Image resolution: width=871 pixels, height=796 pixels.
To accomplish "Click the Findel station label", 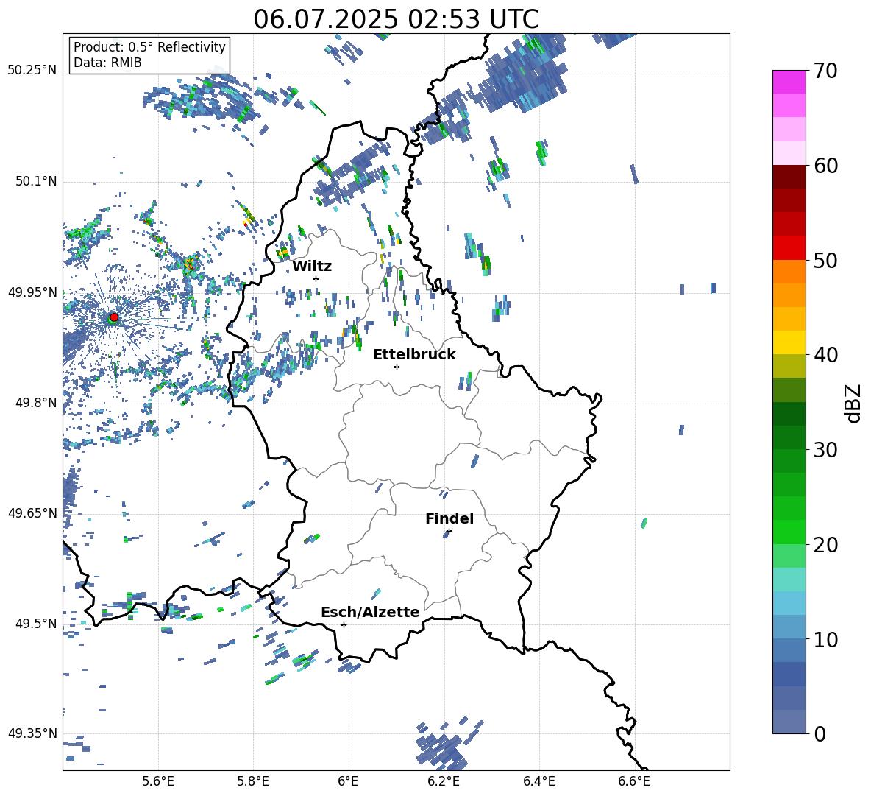I will [x=449, y=518].
